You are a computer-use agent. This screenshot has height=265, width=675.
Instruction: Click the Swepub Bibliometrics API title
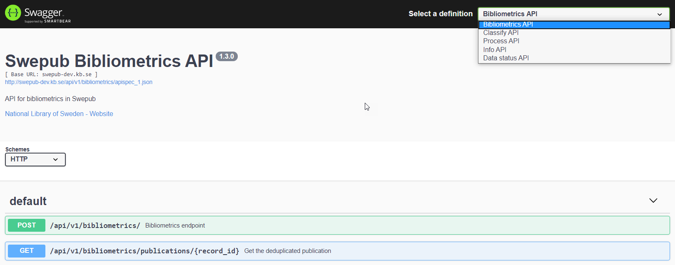(109, 61)
